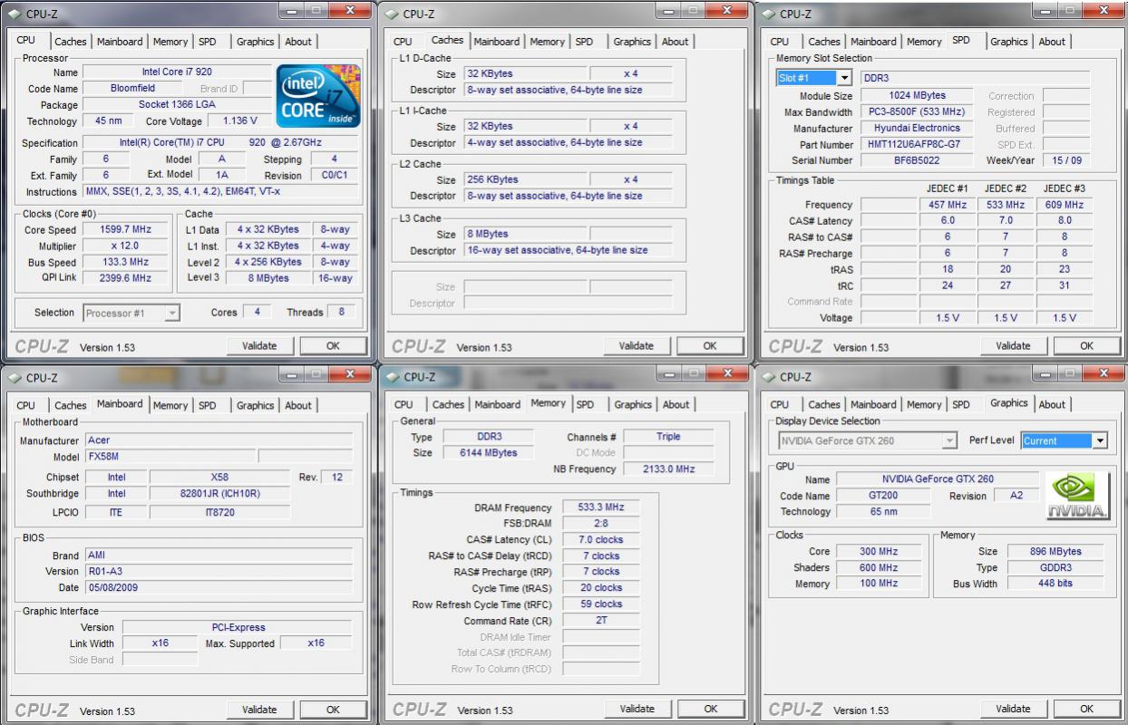1128x725 pixels.
Task: Click the Core Speed value 1599.7 MHz
Action: (125, 230)
